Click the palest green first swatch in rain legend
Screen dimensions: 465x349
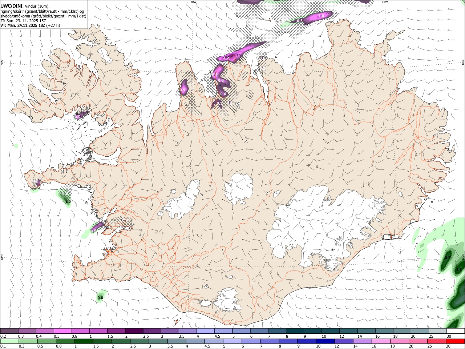click(x=9, y=341)
